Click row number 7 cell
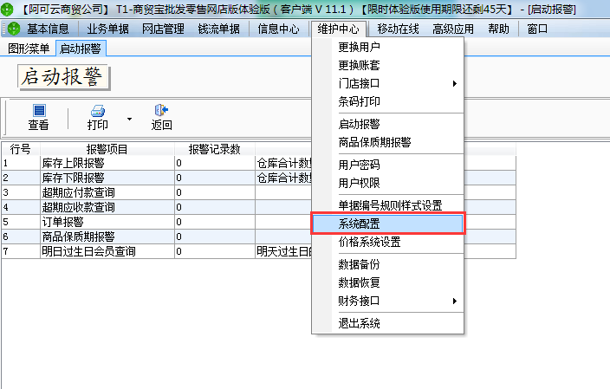 pos(21,251)
